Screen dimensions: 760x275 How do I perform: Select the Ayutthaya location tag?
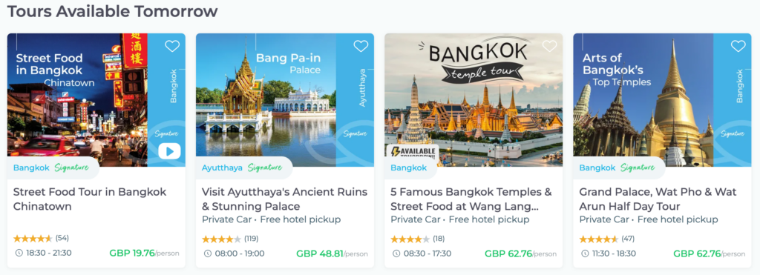pyautogui.click(x=222, y=168)
